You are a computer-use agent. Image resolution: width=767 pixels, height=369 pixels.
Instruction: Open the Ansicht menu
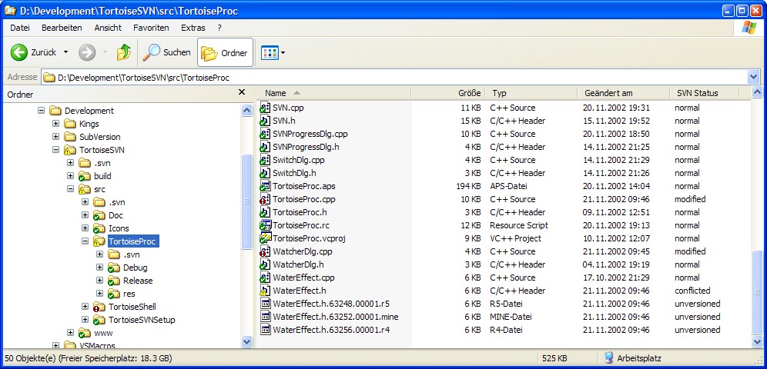(108, 28)
